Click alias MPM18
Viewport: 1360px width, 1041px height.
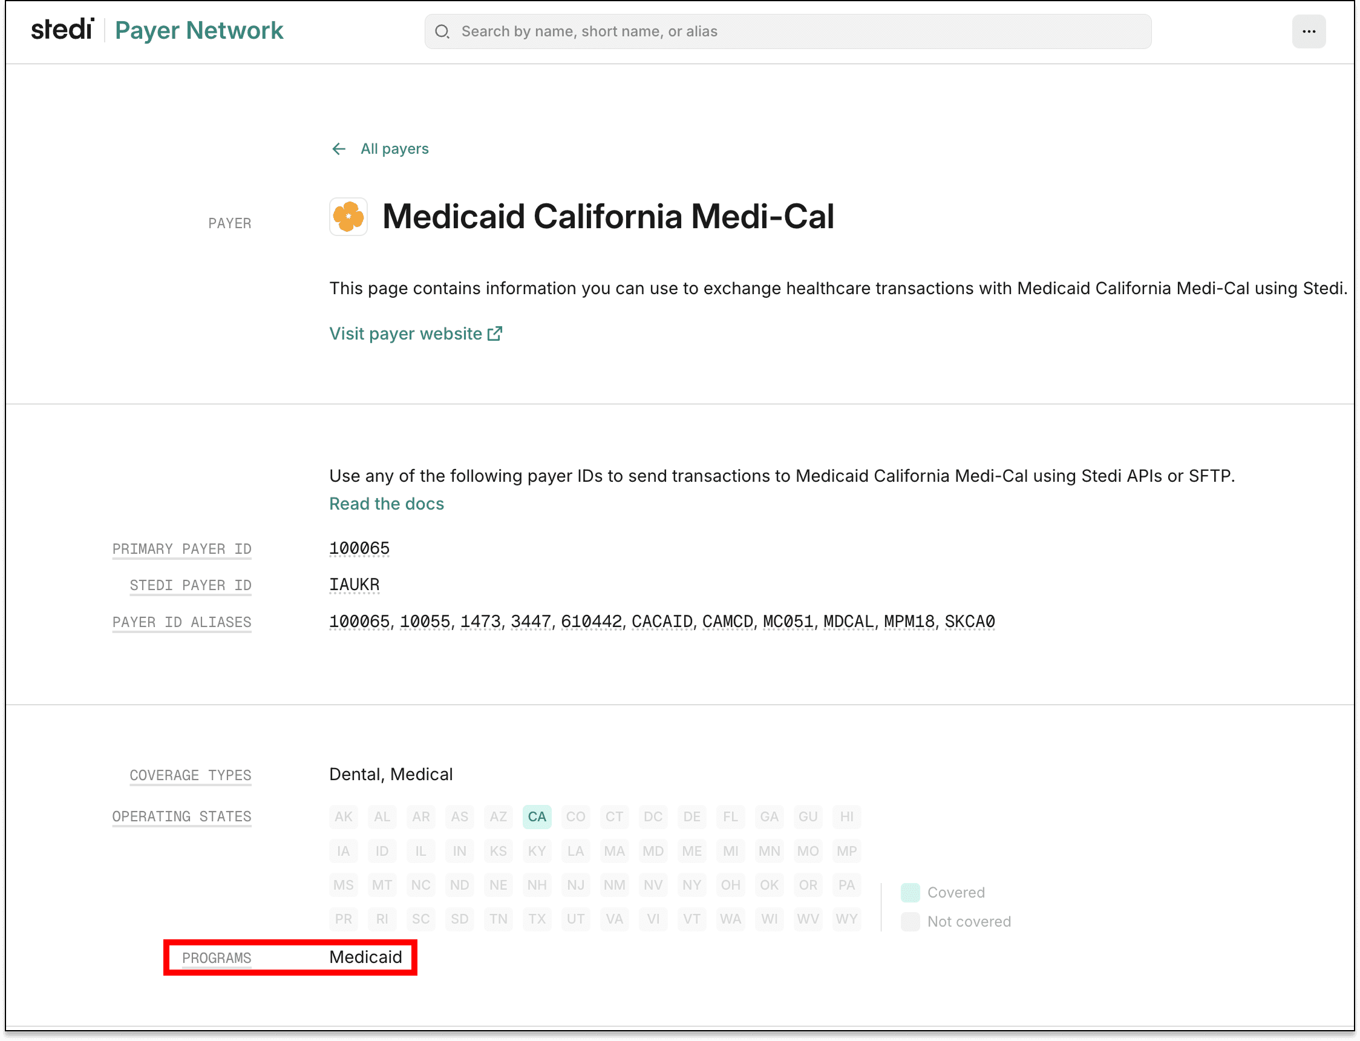click(909, 622)
